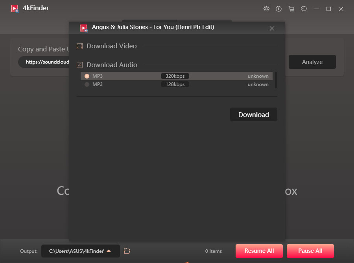Click the Download Audio music note icon

pos(80,65)
